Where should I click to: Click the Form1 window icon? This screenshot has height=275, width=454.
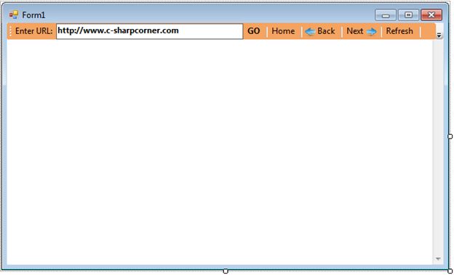(x=13, y=15)
